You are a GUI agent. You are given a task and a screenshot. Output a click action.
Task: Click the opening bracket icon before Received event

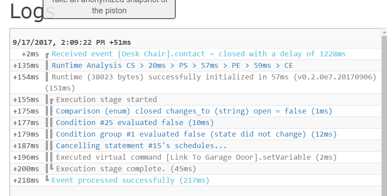(x=47, y=55)
